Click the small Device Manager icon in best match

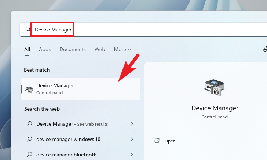pos(29,89)
